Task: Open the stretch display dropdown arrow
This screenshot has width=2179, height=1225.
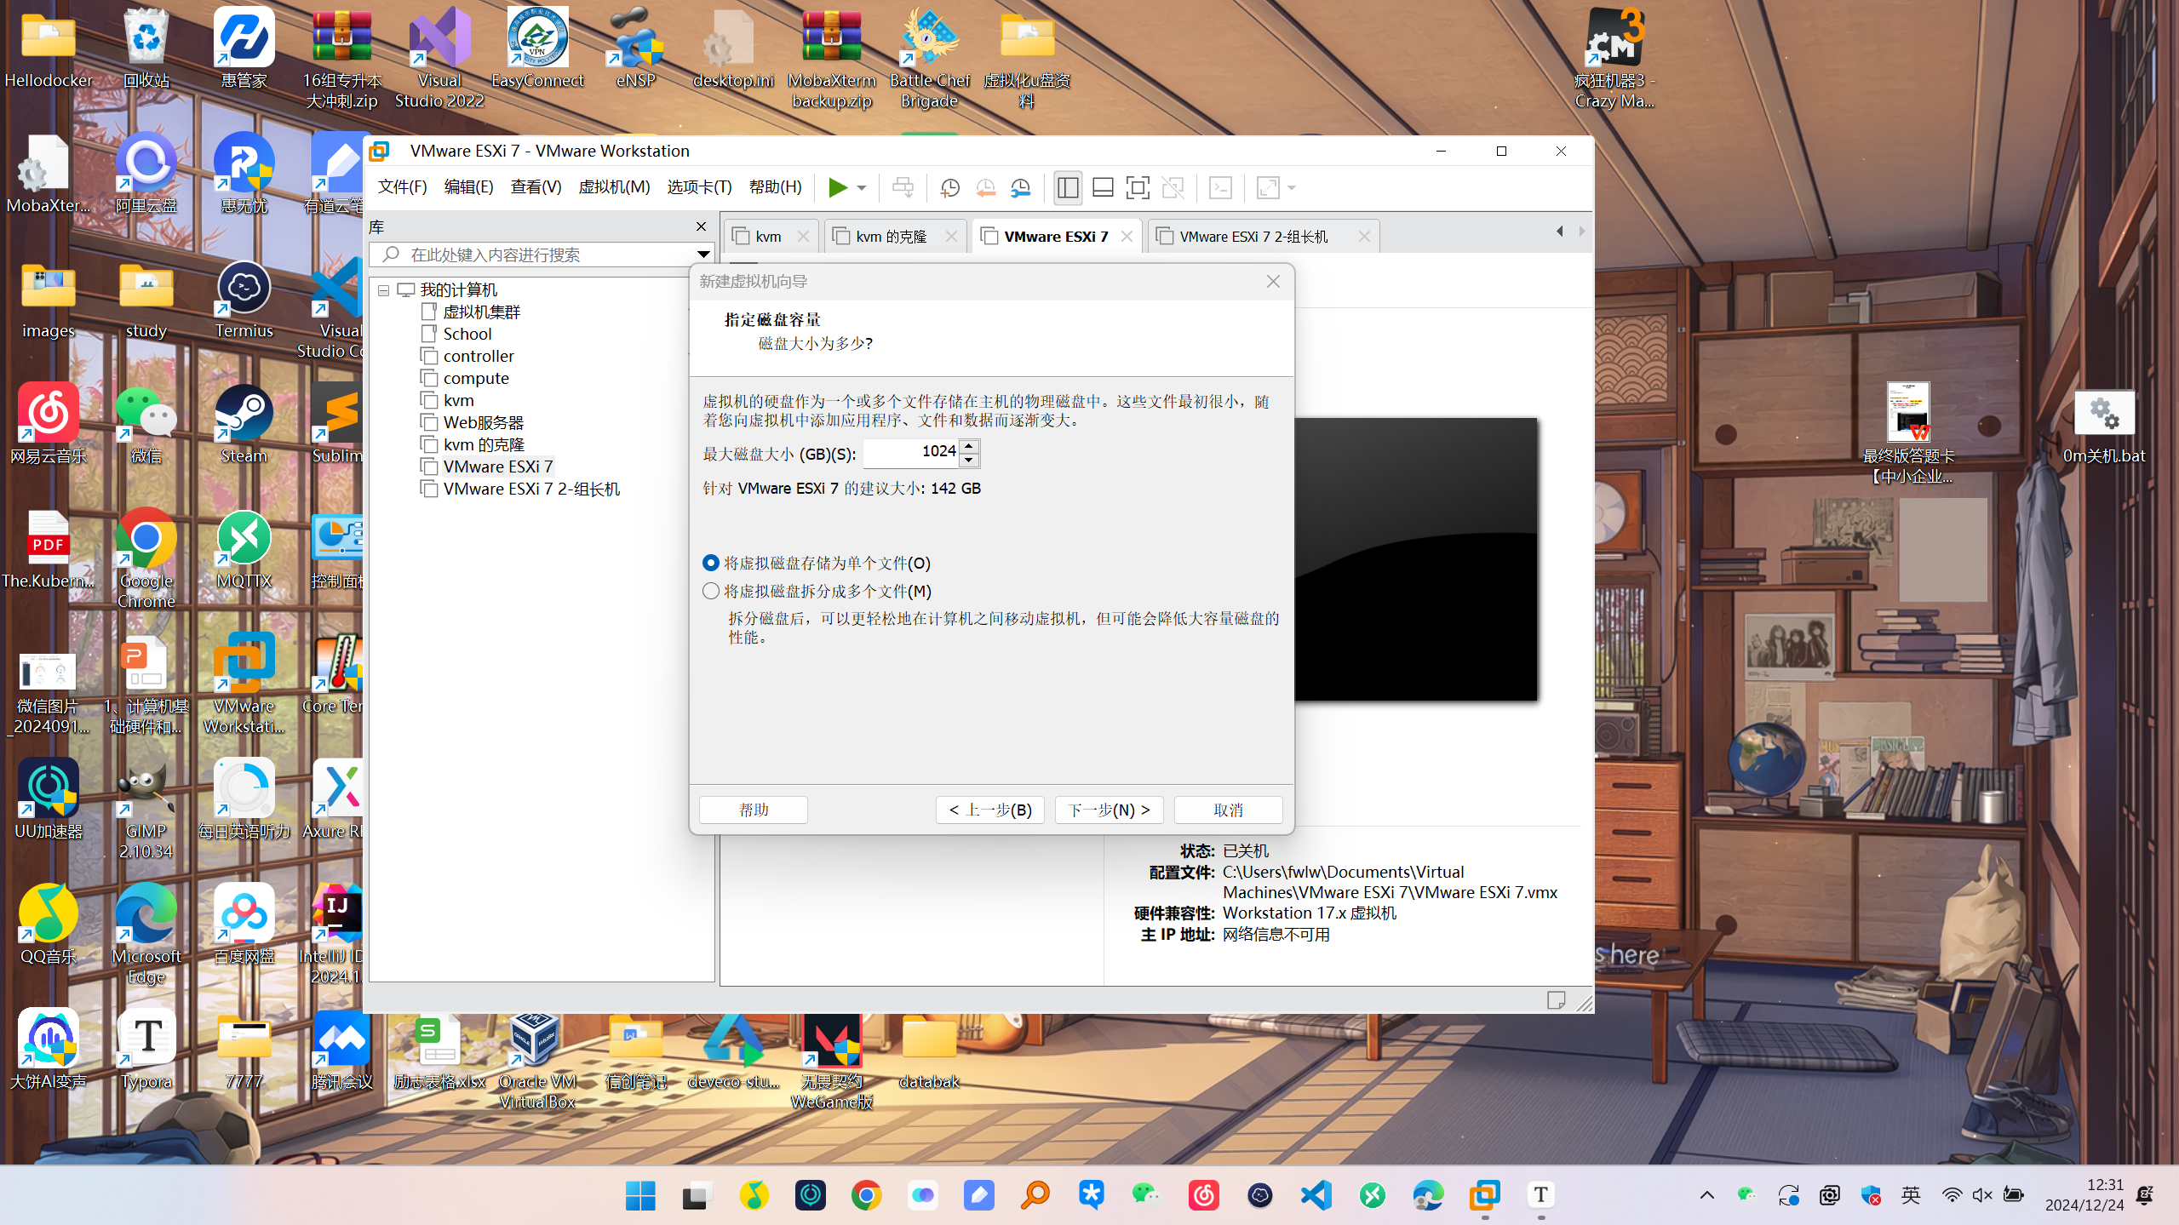Action: coord(1292,187)
